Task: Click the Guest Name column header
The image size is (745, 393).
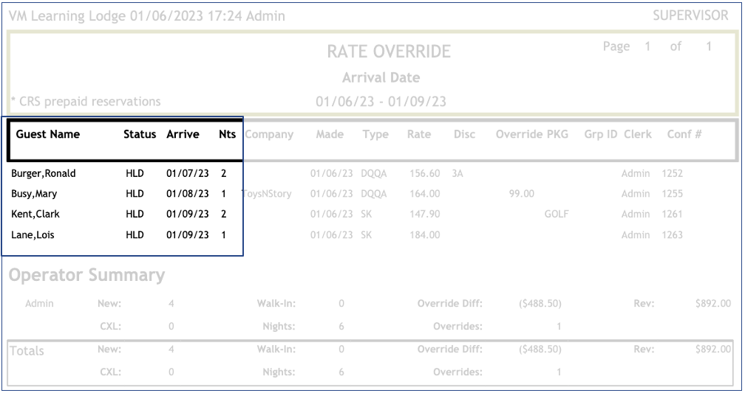Action: [x=48, y=135]
